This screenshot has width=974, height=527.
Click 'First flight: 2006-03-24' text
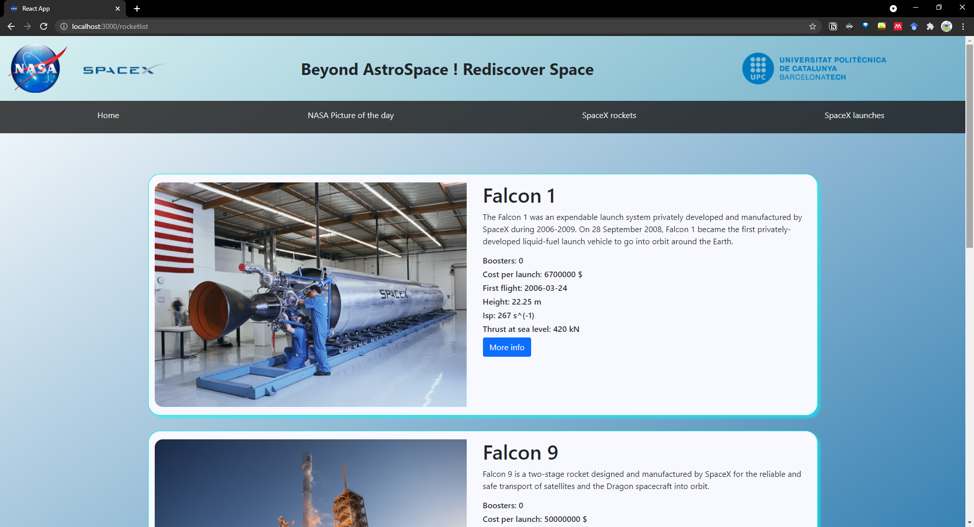pyautogui.click(x=525, y=288)
